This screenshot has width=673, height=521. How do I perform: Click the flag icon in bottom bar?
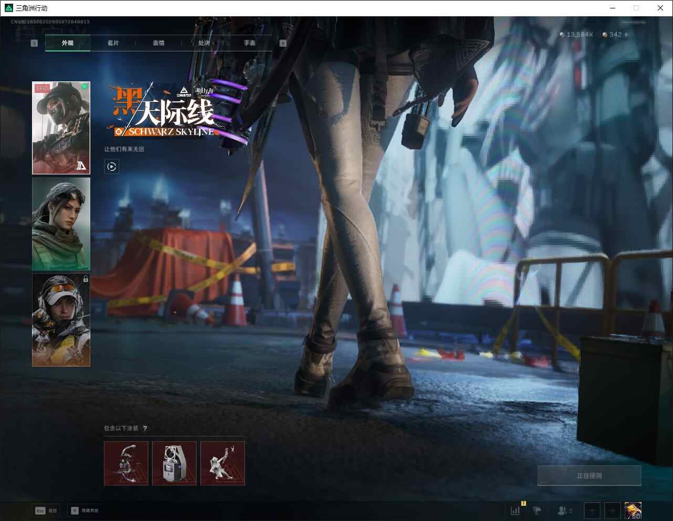pos(537,510)
